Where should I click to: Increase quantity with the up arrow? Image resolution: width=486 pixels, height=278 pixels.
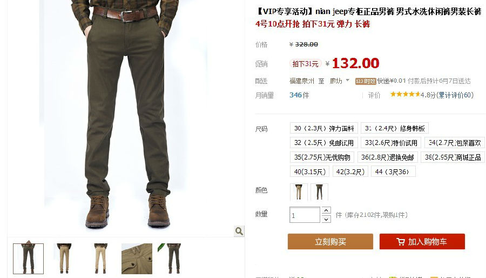point(326,210)
